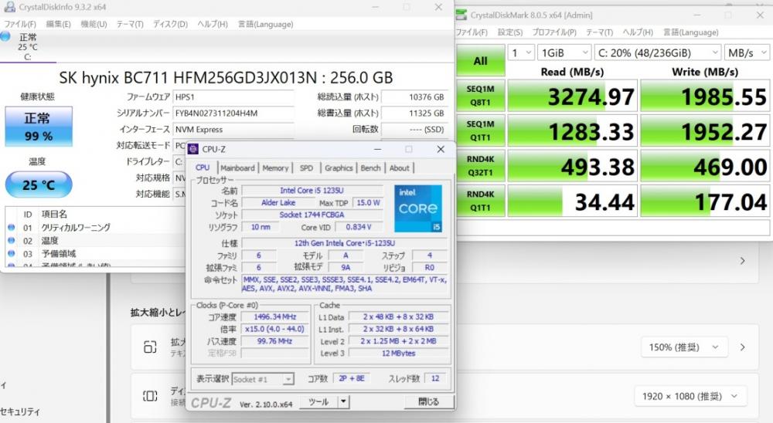The height and width of the screenshot is (423, 773).
Task: Switch to the Mainboard tab in CPU-Z
Action: click(237, 168)
